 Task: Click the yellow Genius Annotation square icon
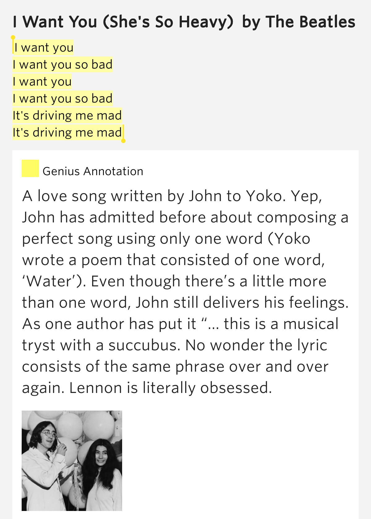click(x=30, y=169)
